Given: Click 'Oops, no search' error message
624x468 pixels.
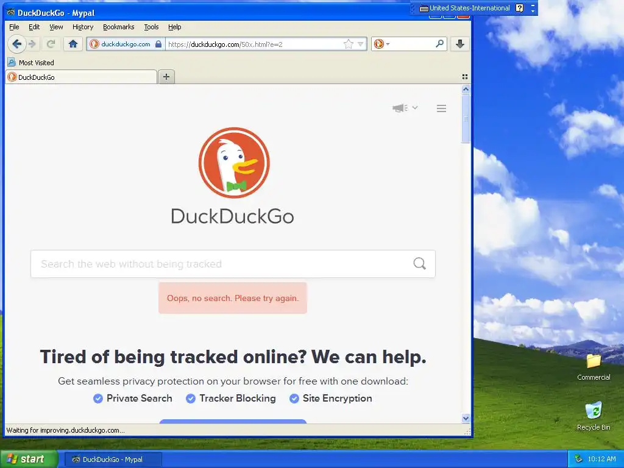Looking at the screenshot, I should coord(233,298).
